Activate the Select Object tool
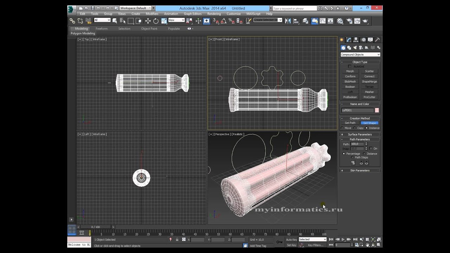The width and height of the screenshot is (450, 253). point(115,21)
